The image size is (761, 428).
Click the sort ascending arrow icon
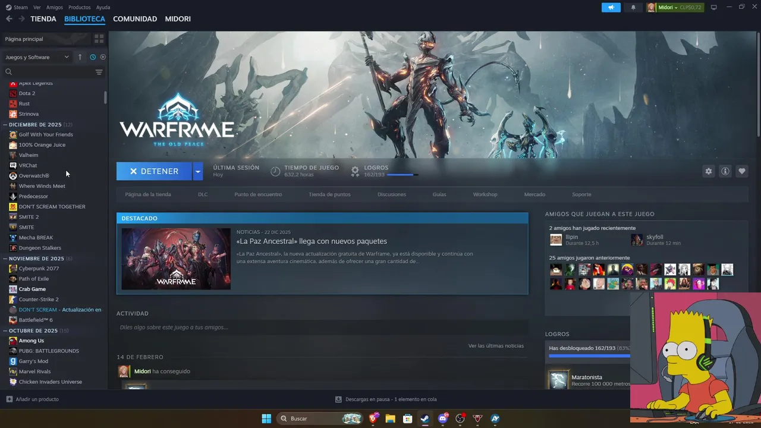pos(80,57)
